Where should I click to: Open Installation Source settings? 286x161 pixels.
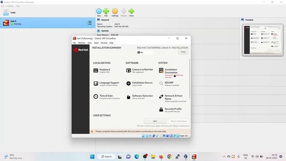pos(139,84)
